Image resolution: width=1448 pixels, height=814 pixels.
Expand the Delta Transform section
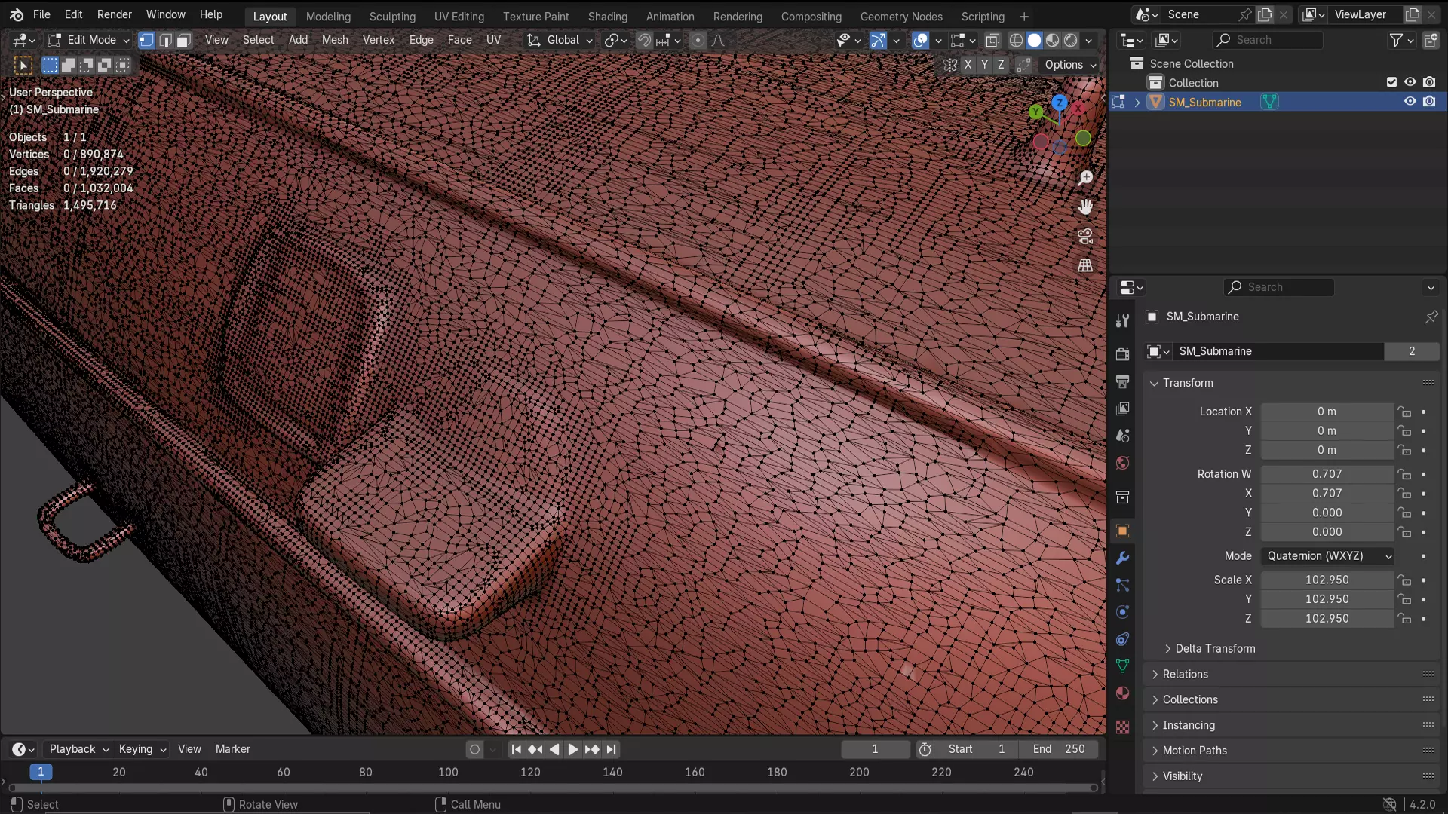click(1214, 649)
